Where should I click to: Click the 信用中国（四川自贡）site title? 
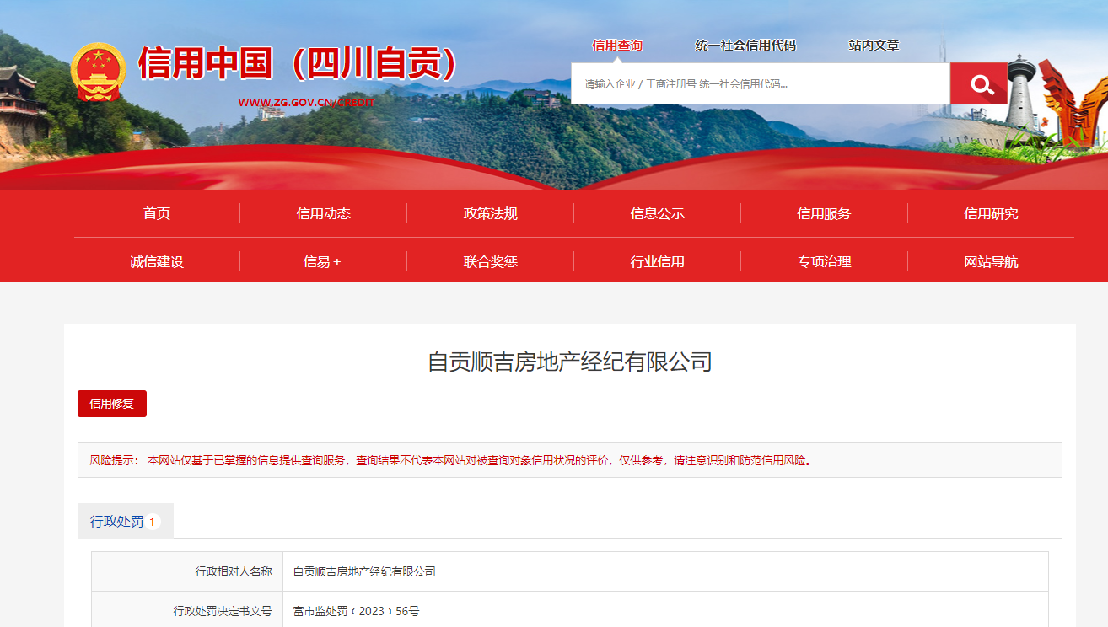pyautogui.click(x=298, y=63)
